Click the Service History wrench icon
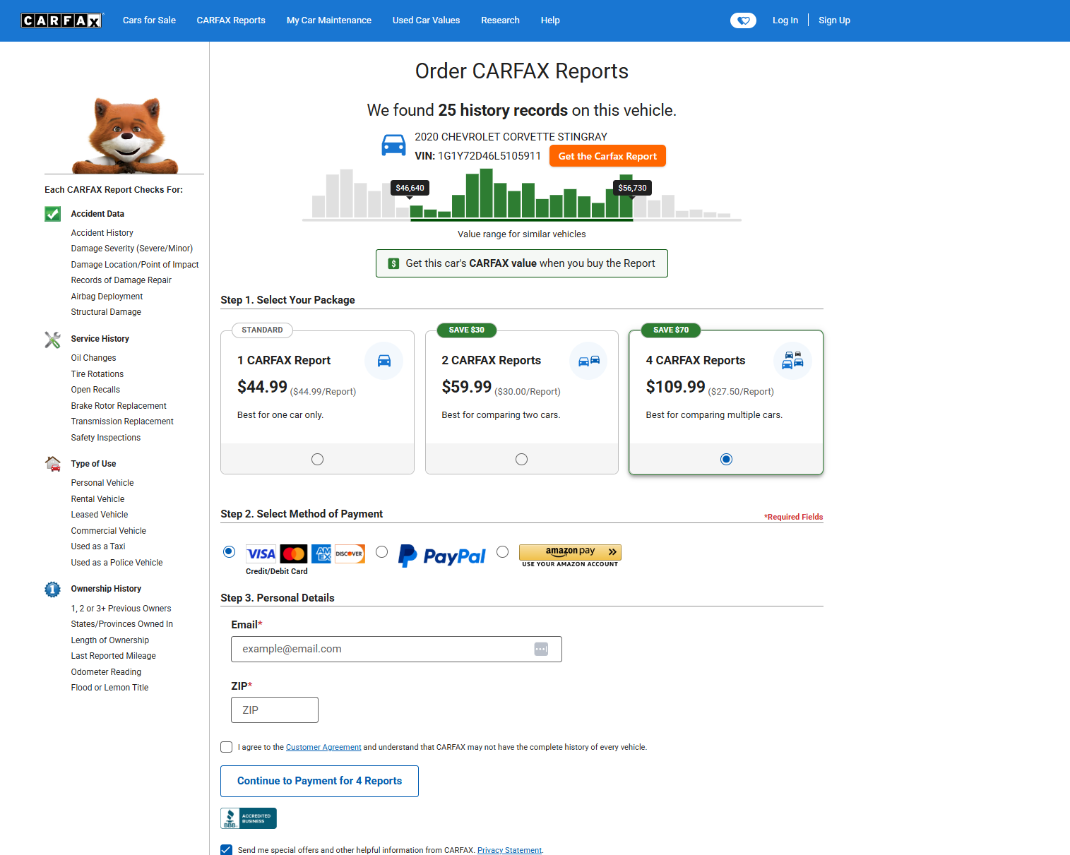This screenshot has height=855, width=1070. click(53, 340)
